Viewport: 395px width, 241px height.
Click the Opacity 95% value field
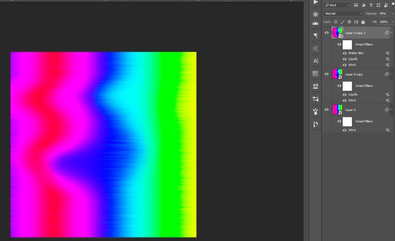[384, 14]
